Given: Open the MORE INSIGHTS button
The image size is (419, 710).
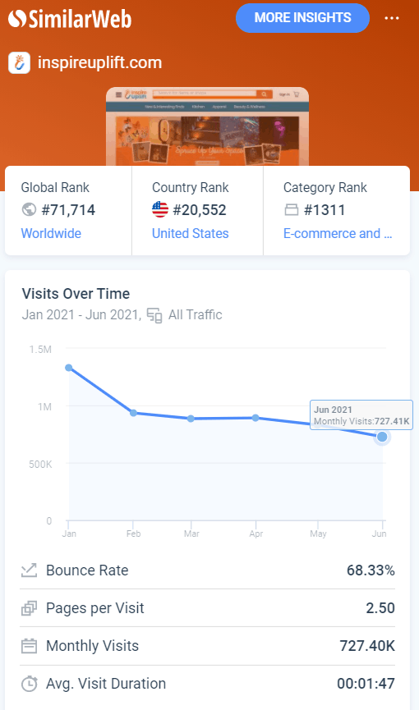Looking at the screenshot, I should [x=302, y=18].
